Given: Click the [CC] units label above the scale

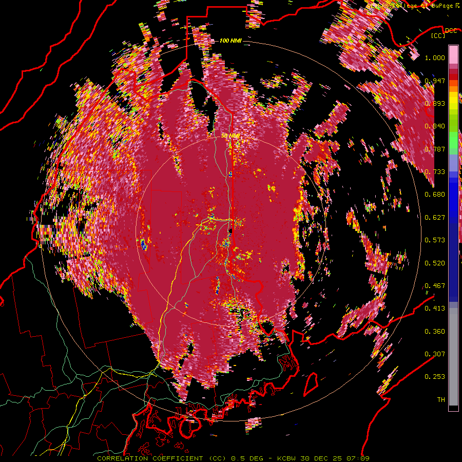Looking at the screenshot, I should tap(438, 36).
